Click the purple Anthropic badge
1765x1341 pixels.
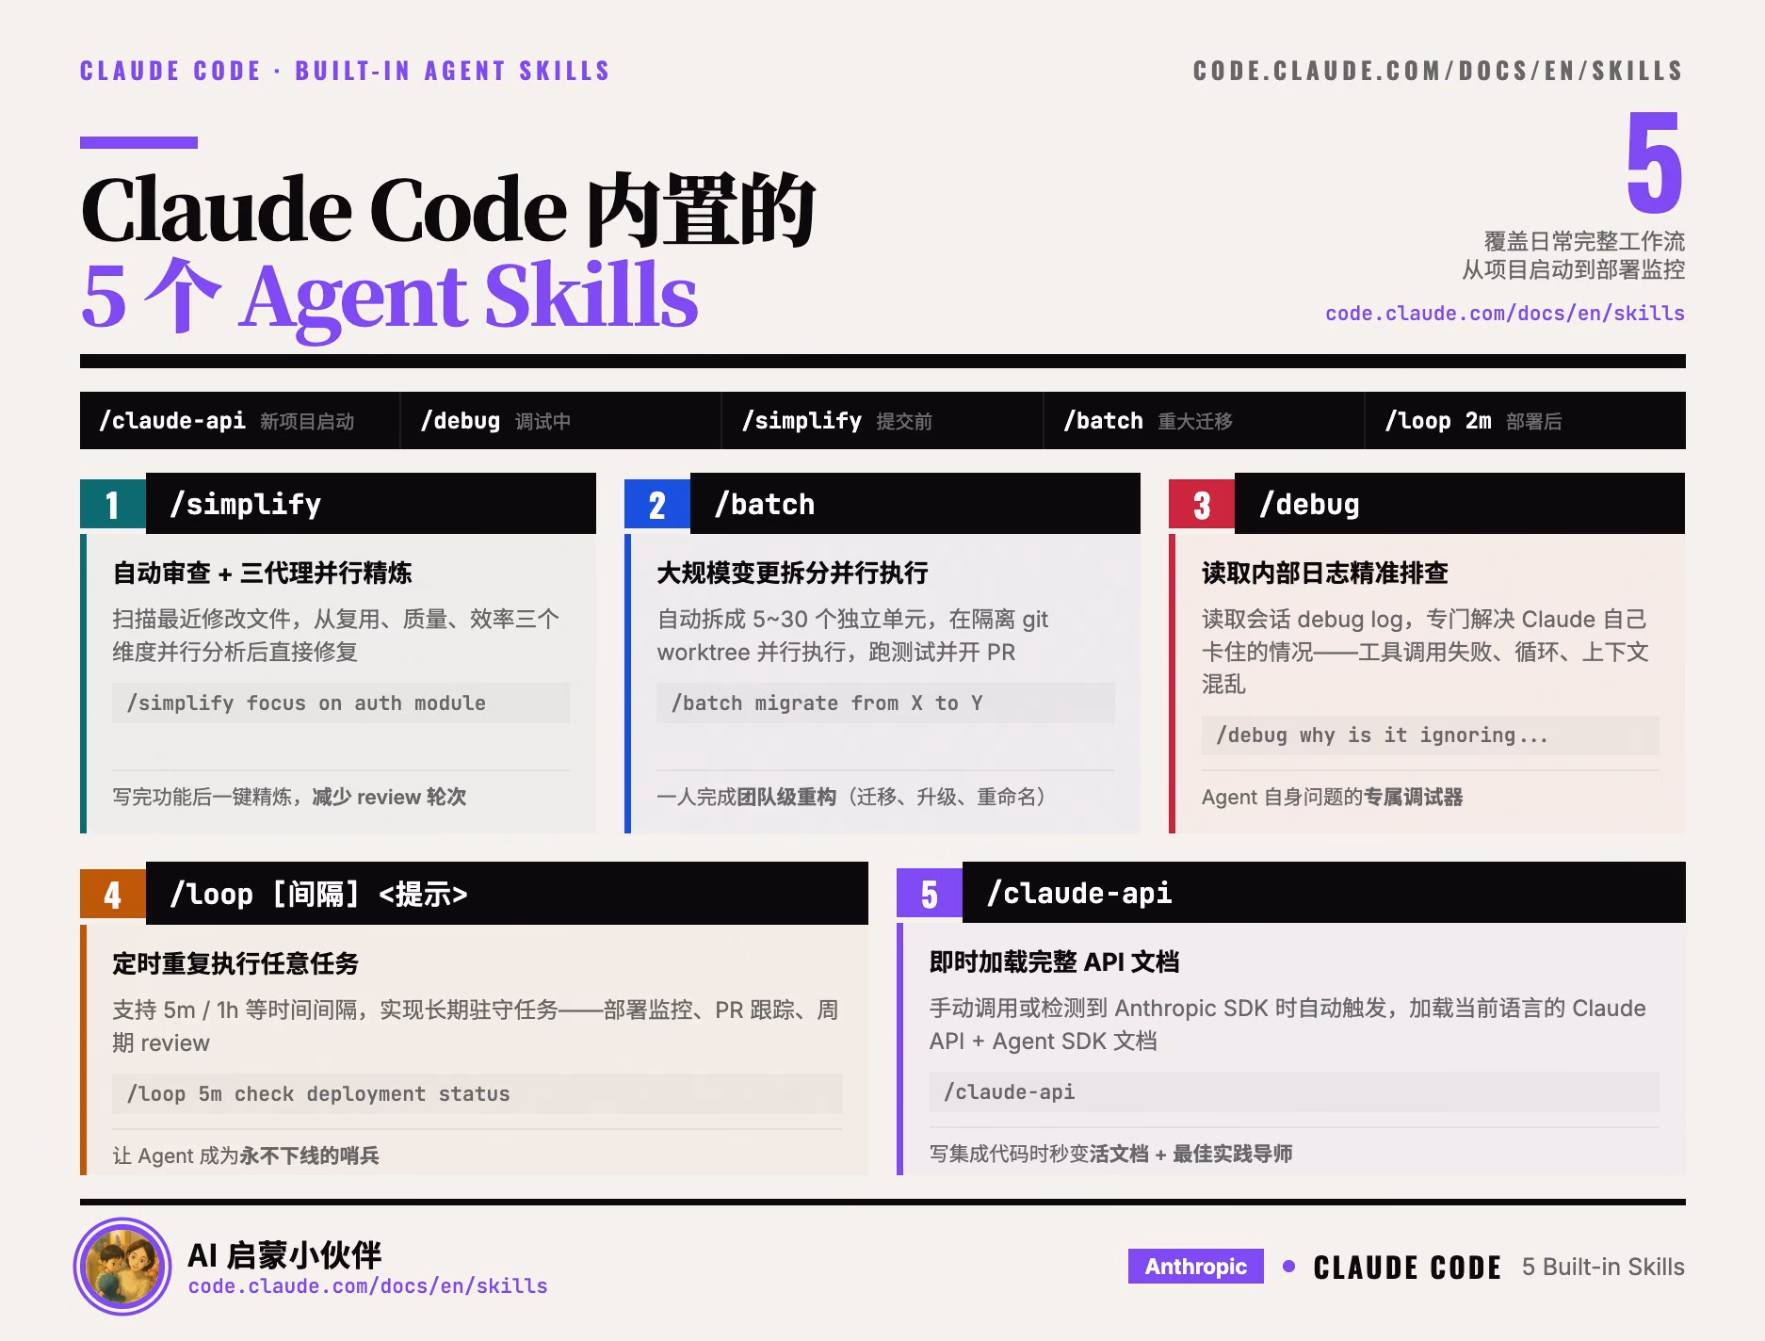[1195, 1267]
